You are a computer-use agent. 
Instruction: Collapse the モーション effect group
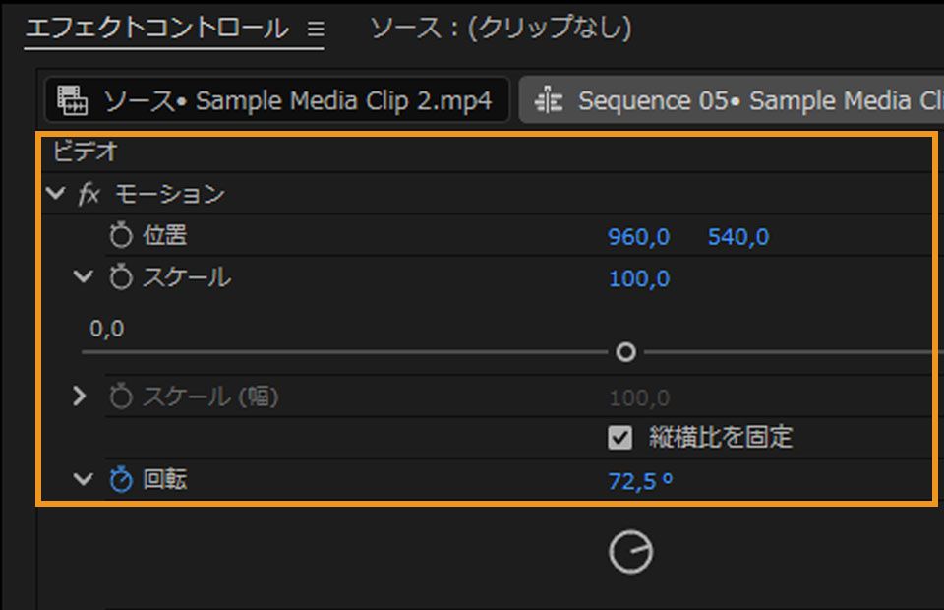pos(55,194)
